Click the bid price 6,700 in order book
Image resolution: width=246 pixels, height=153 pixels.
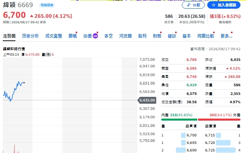[x=192, y=135]
